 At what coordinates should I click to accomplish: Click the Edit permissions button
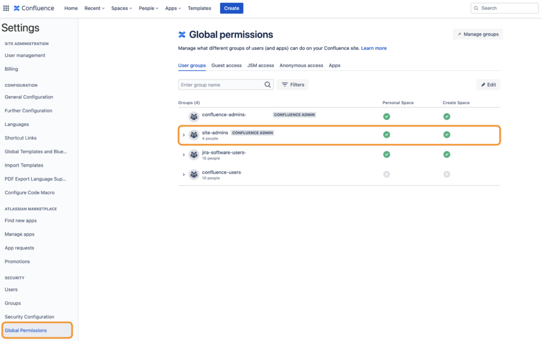[488, 85]
